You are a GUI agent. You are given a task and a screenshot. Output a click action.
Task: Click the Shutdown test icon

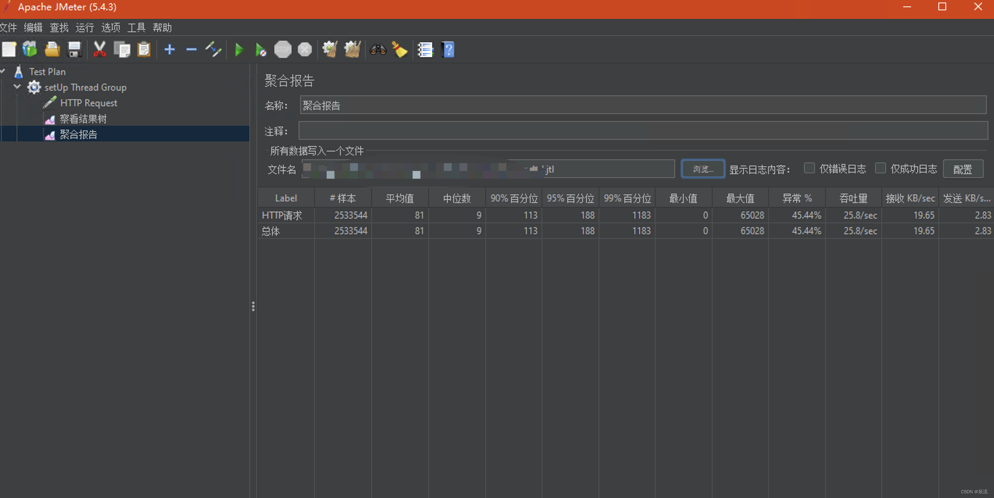click(x=305, y=50)
